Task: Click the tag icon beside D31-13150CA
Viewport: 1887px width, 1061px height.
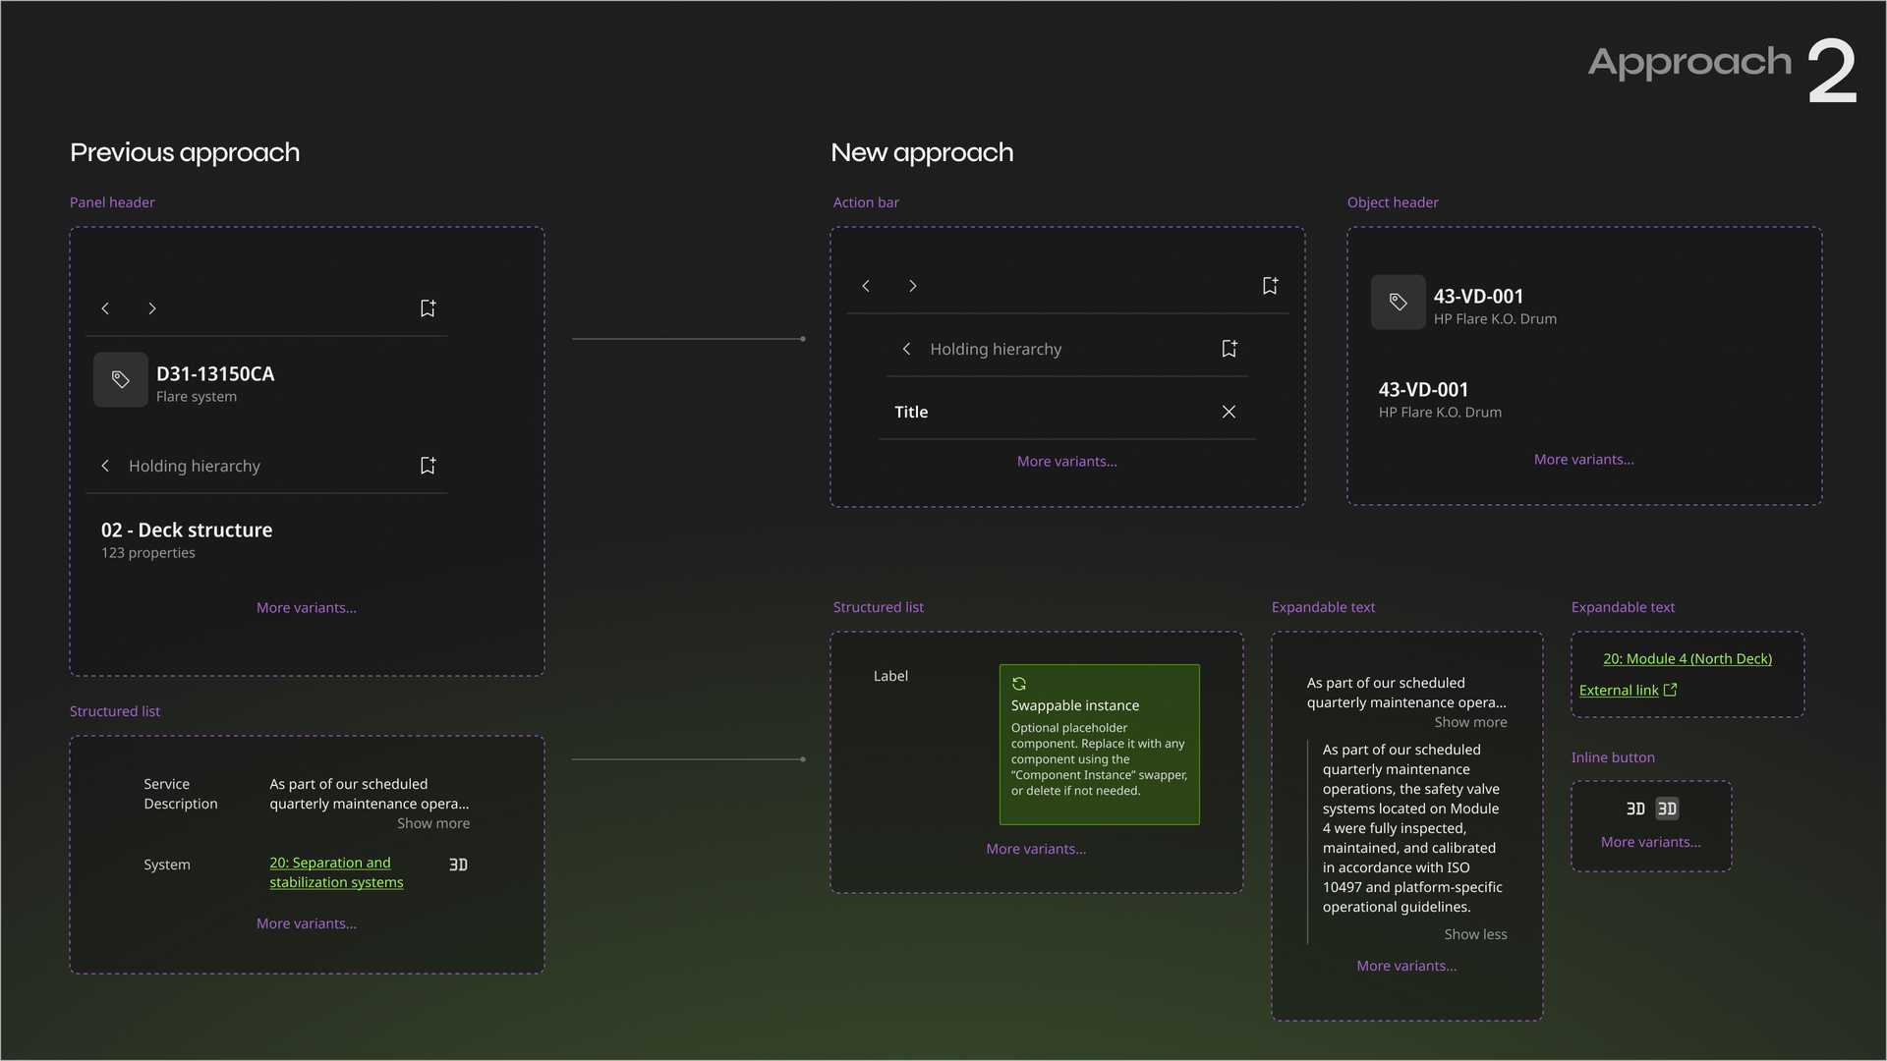Action: (121, 379)
